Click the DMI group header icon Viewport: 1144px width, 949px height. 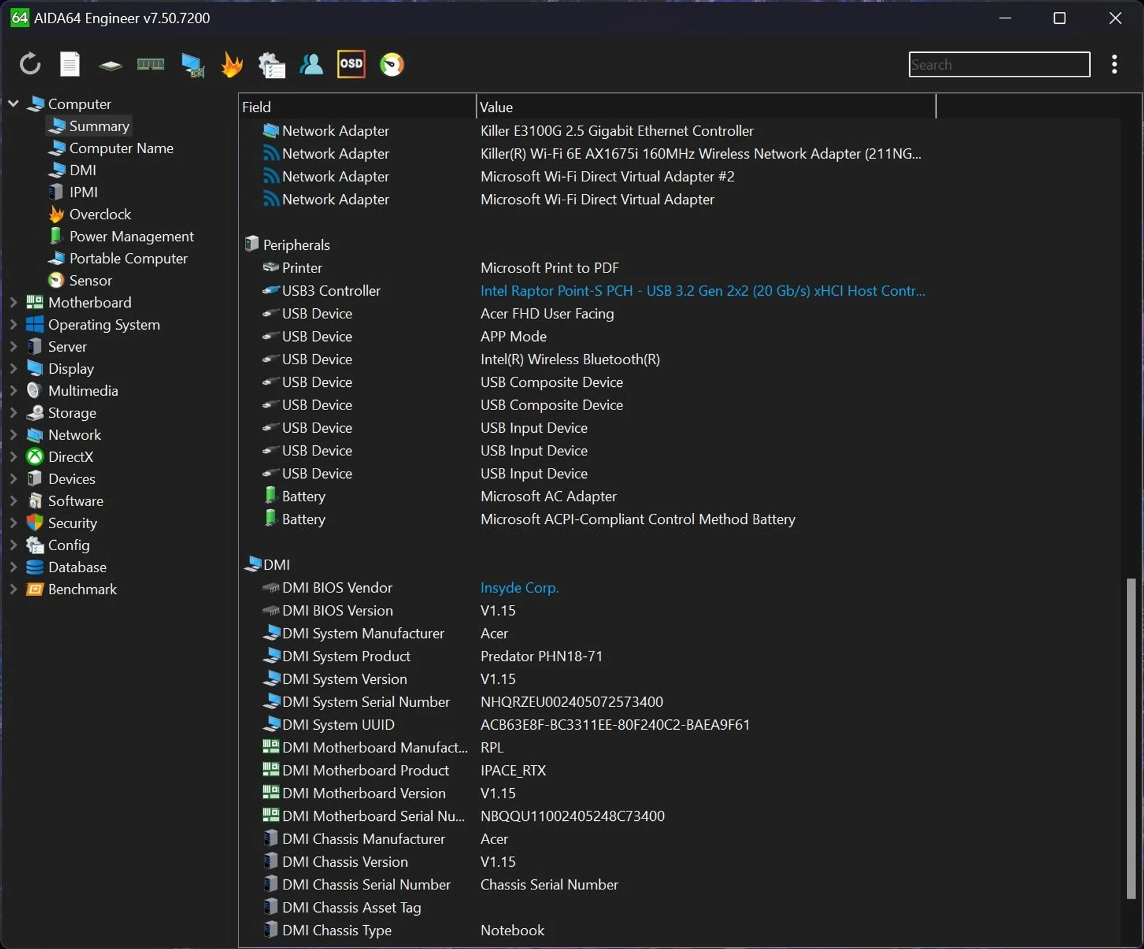(253, 563)
